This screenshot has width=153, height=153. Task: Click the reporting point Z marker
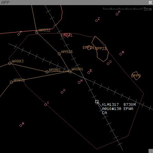[96, 20]
